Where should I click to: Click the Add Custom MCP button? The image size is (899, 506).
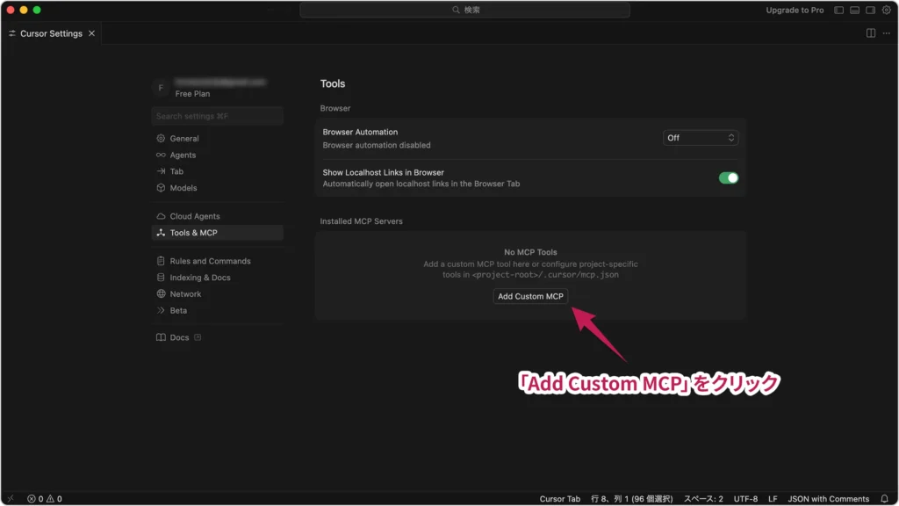(x=530, y=296)
